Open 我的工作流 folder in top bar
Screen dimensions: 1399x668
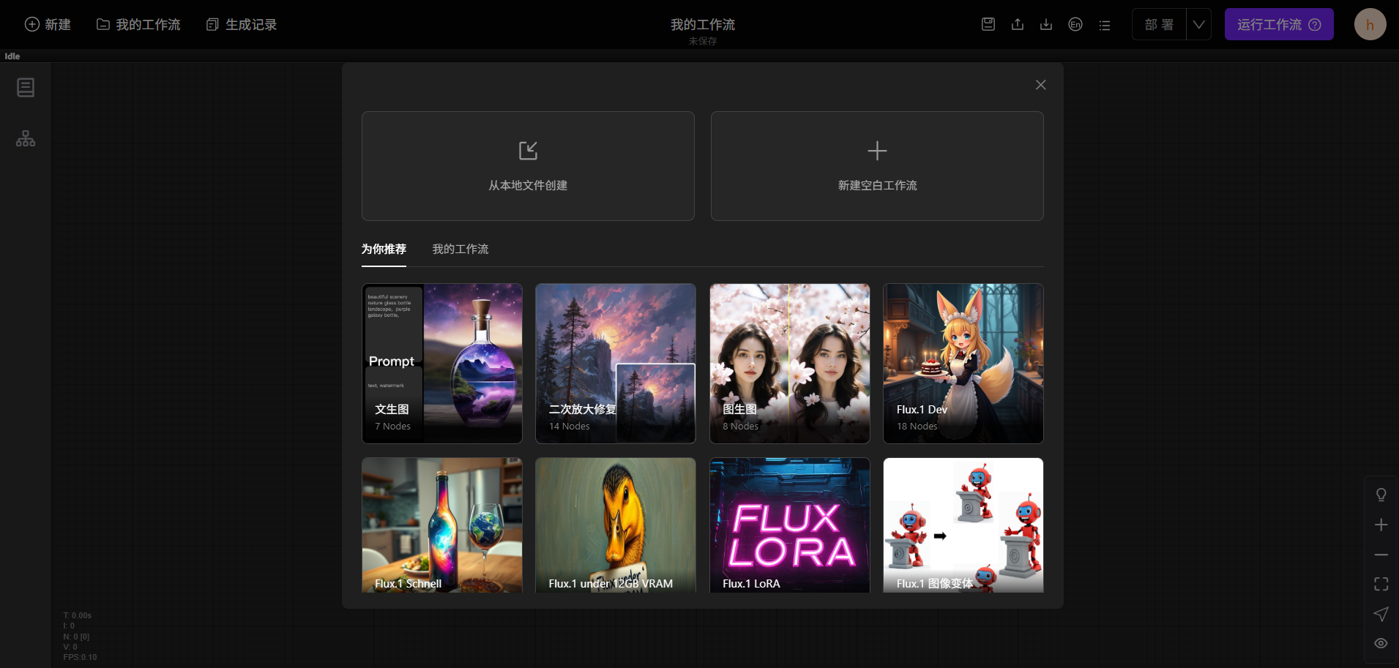tap(138, 24)
